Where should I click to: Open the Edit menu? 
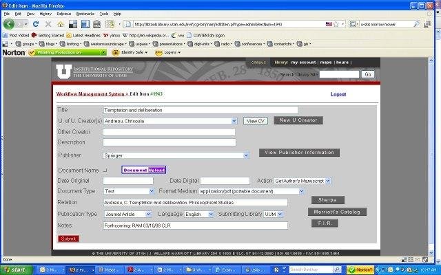pos(18,14)
